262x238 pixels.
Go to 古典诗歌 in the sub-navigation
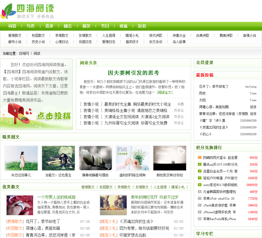point(203,35)
